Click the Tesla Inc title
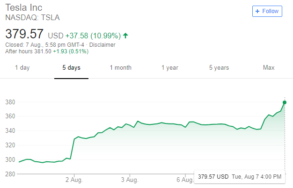The width and height of the screenshot is (293, 188). click(24, 8)
